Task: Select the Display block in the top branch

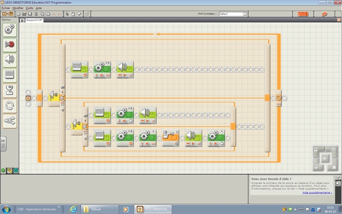Action: tap(80, 70)
